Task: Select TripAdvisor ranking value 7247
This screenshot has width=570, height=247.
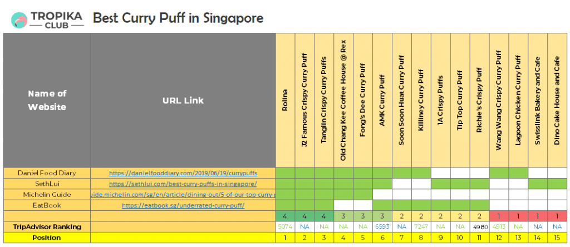Action: (421, 227)
